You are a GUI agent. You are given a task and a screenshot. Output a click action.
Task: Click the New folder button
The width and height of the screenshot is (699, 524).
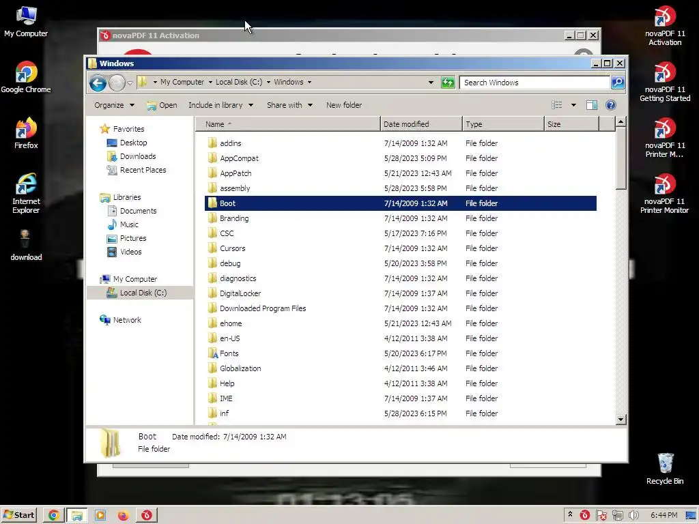[x=344, y=105]
